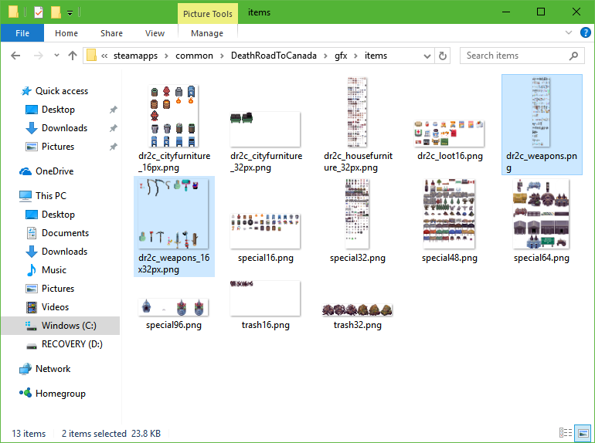Select the special32.png thumbnail image

click(x=357, y=214)
